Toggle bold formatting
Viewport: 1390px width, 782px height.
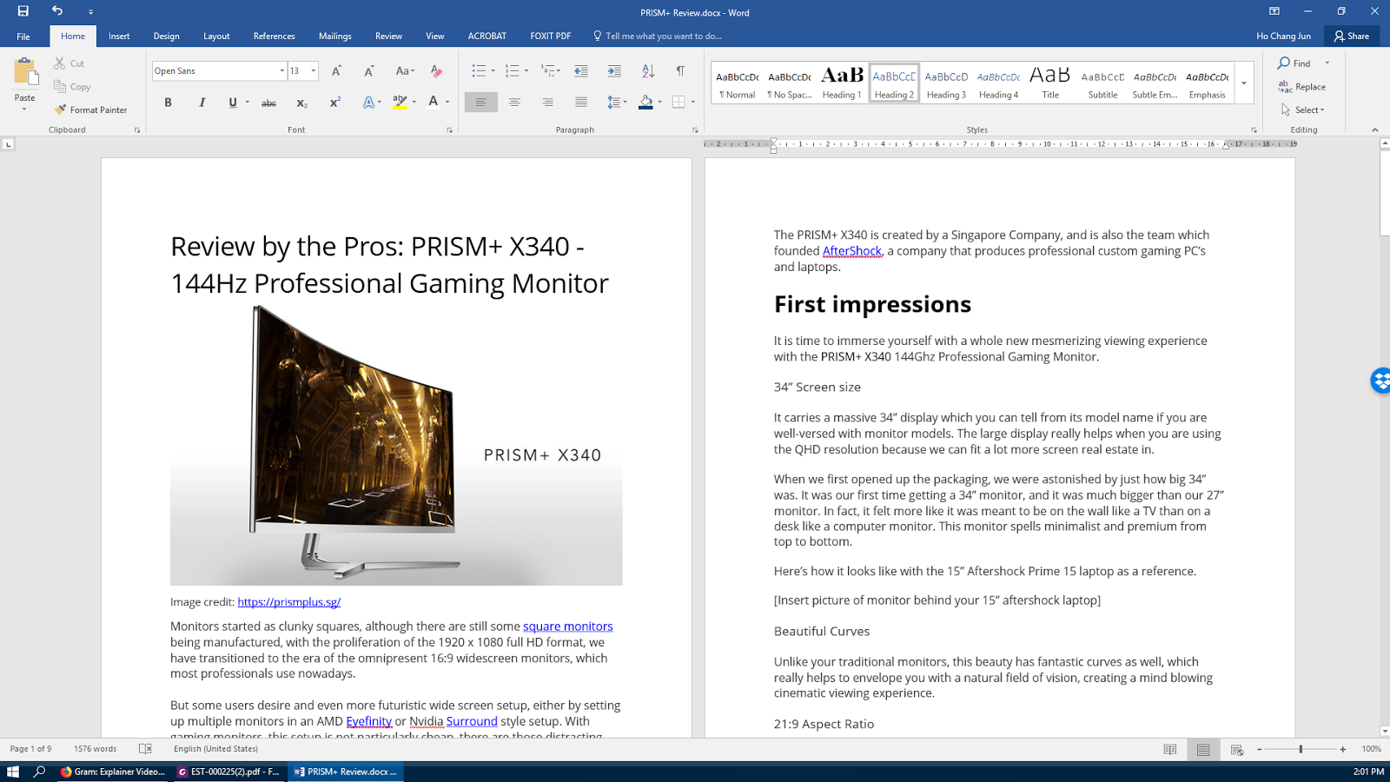(168, 103)
